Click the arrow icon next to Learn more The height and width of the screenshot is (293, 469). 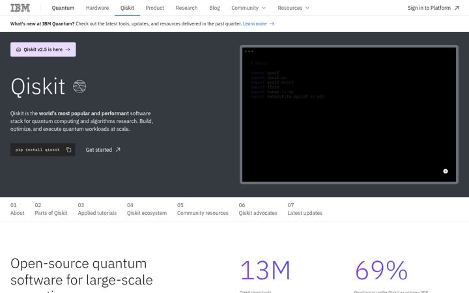pyautogui.click(x=272, y=23)
